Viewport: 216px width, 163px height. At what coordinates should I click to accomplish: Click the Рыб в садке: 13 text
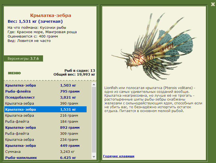click(80, 70)
